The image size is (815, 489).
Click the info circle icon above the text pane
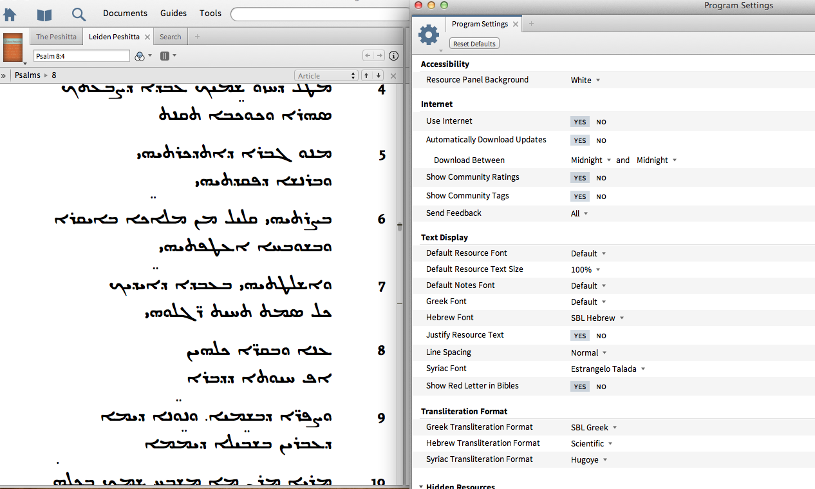393,56
